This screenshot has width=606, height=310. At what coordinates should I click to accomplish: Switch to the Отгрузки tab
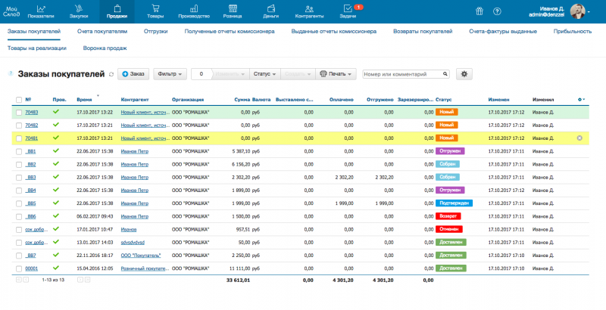[157, 32]
